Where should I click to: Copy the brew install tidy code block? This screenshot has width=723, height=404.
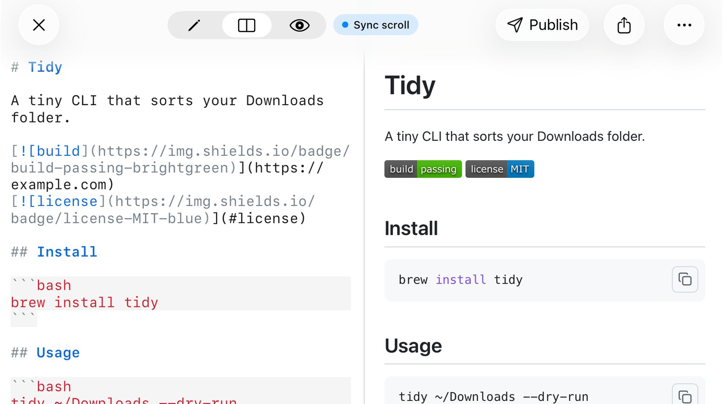click(x=685, y=280)
